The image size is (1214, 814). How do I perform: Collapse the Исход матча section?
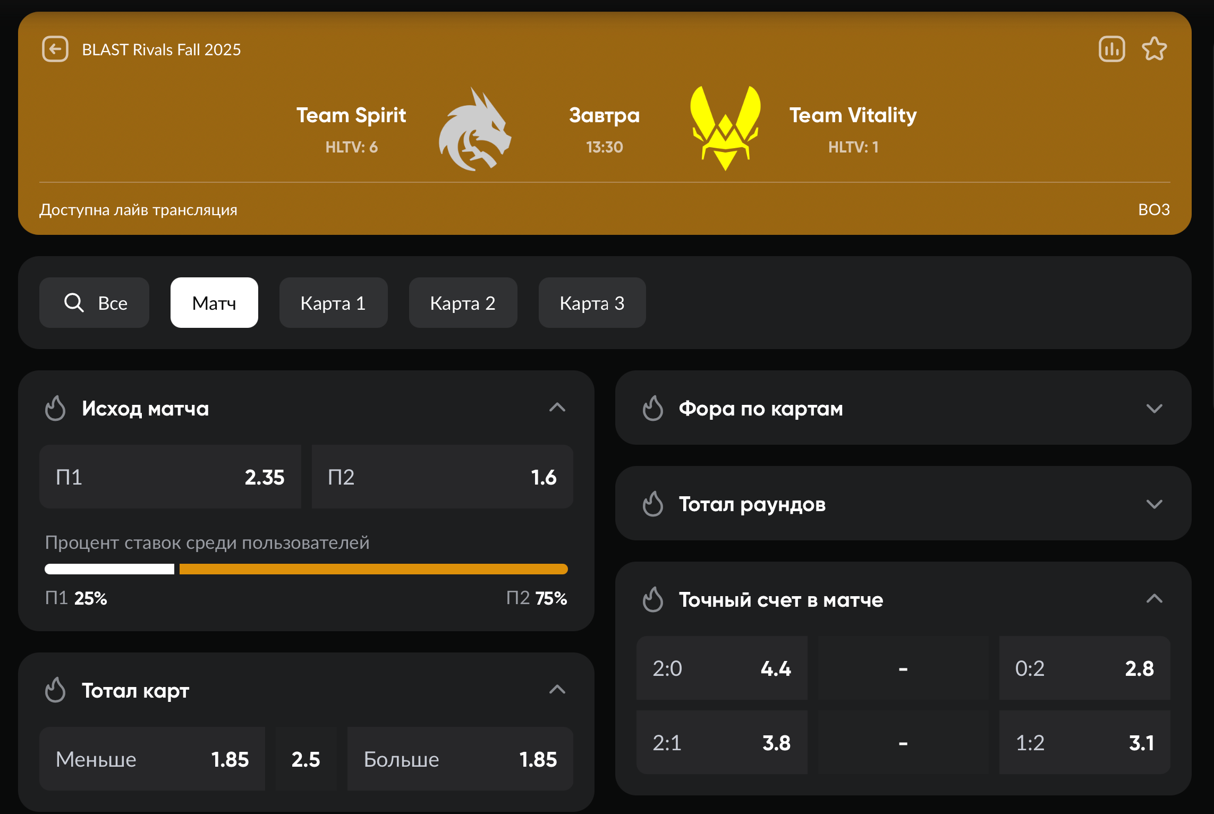coord(557,408)
